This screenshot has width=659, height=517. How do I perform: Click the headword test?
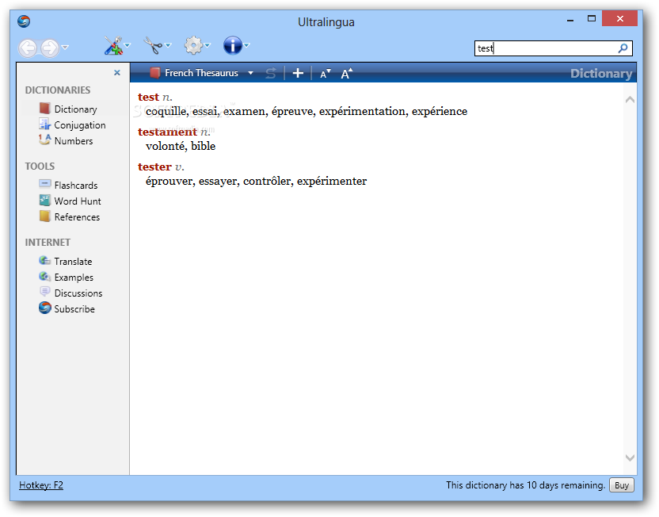[148, 98]
